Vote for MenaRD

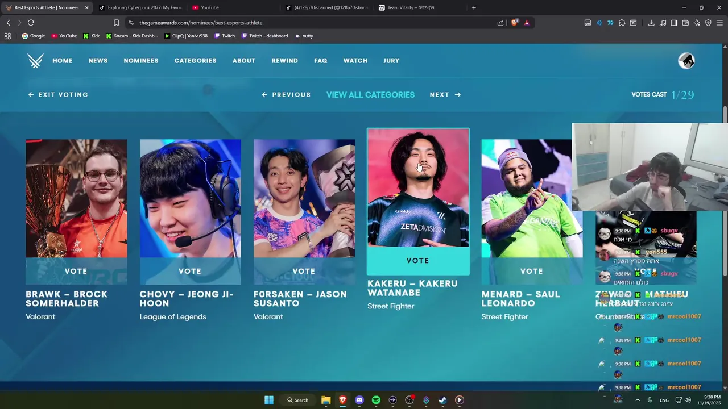click(532, 271)
